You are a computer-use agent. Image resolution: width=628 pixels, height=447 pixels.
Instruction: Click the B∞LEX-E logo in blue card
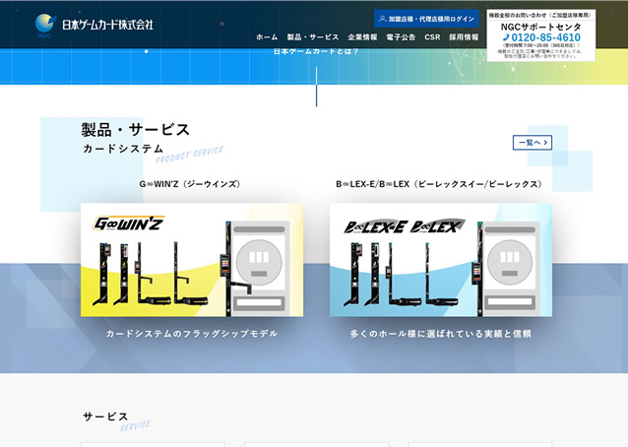point(374,227)
